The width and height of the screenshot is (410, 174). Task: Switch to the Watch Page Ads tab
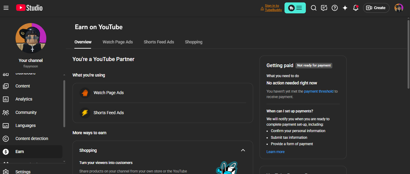pos(118,42)
